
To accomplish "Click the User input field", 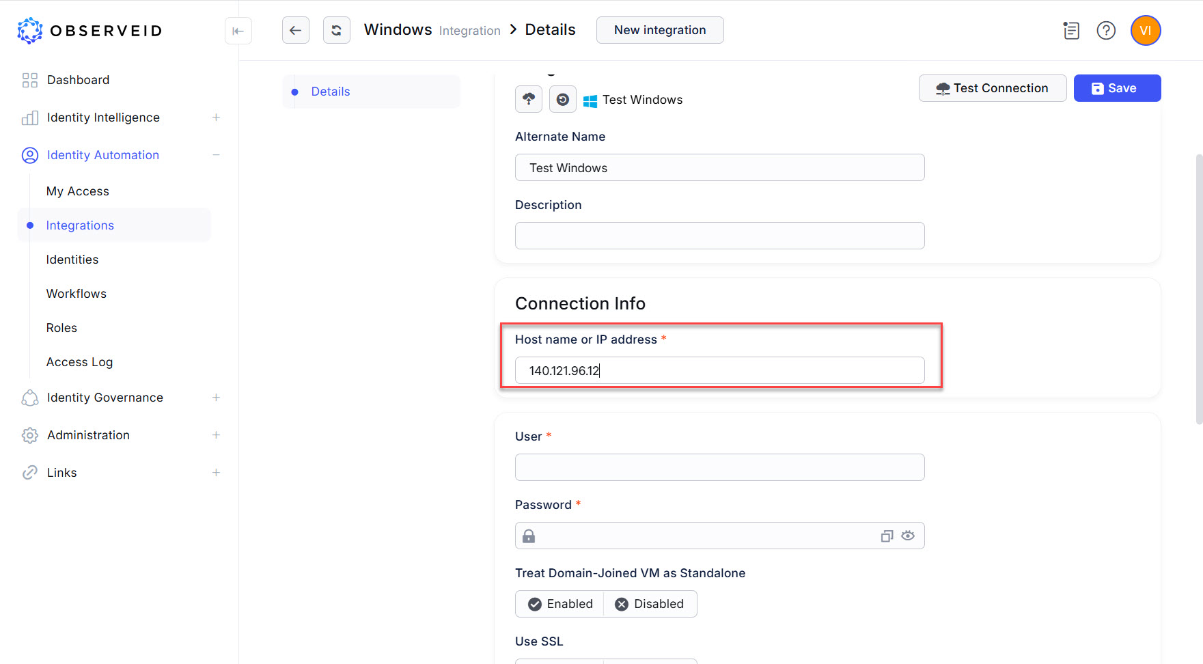I will click(x=719, y=468).
